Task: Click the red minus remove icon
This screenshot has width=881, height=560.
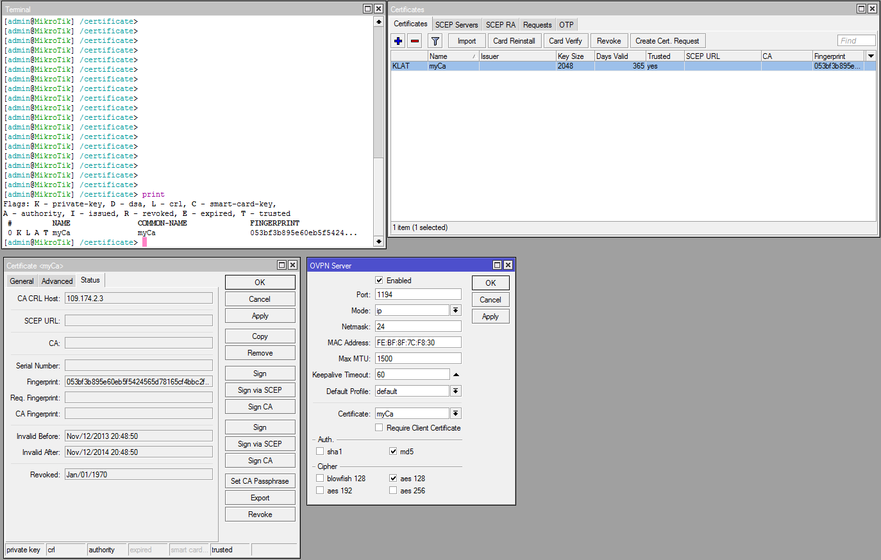Action: point(415,41)
